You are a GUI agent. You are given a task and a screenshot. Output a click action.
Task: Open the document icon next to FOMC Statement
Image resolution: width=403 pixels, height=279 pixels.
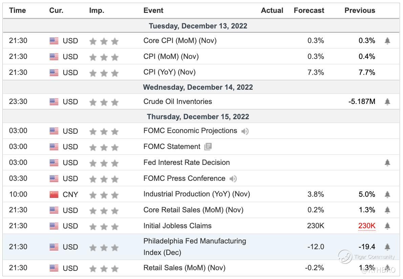(208, 147)
